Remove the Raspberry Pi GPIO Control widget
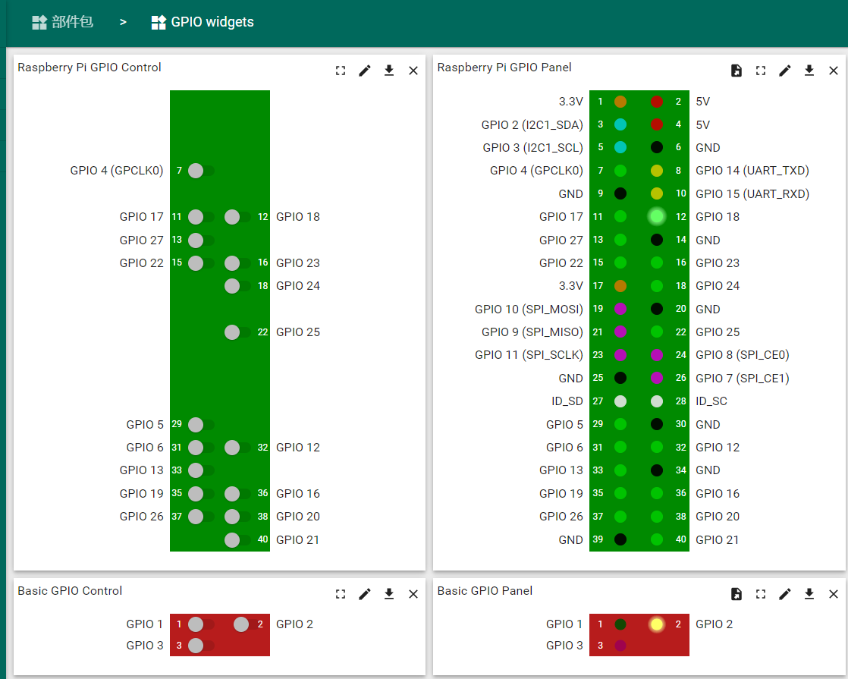The width and height of the screenshot is (848, 679). [413, 71]
